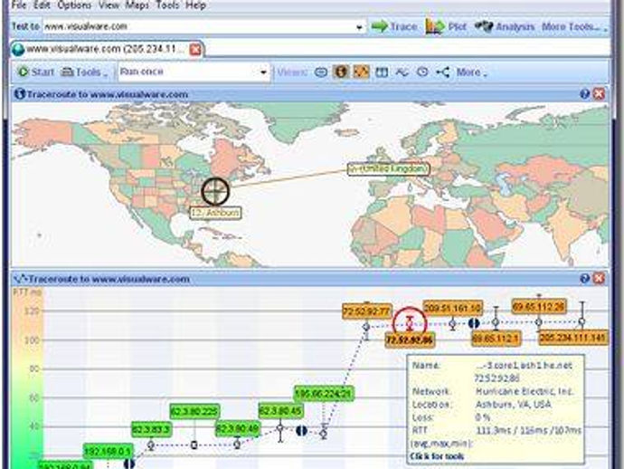Click the clock history view icon

pyautogui.click(x=422, y=72)
